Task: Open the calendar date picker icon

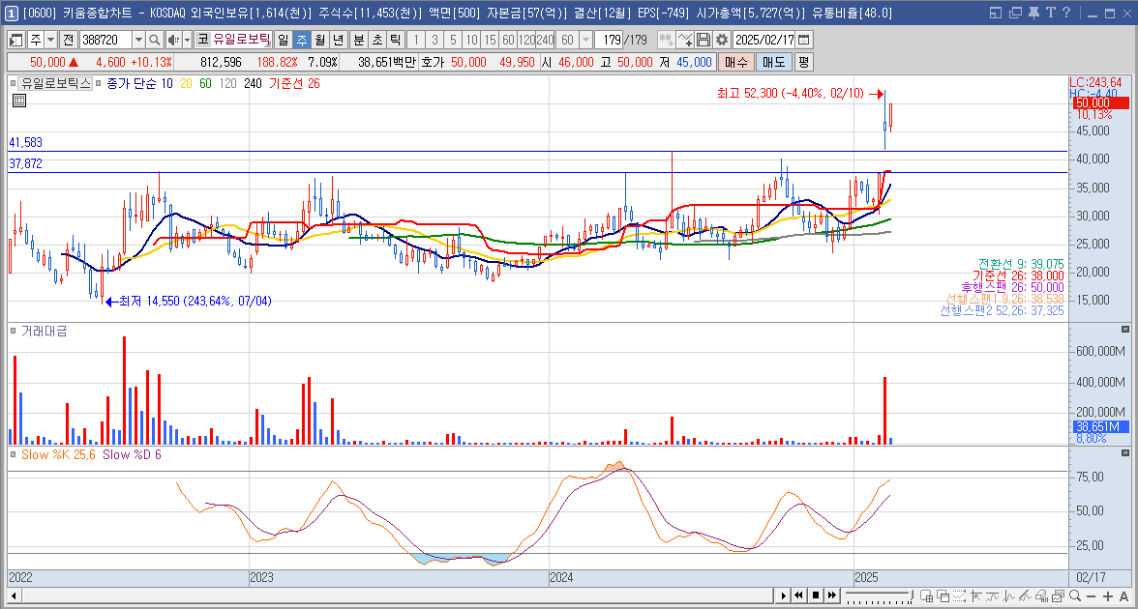Action: (804, 39)
